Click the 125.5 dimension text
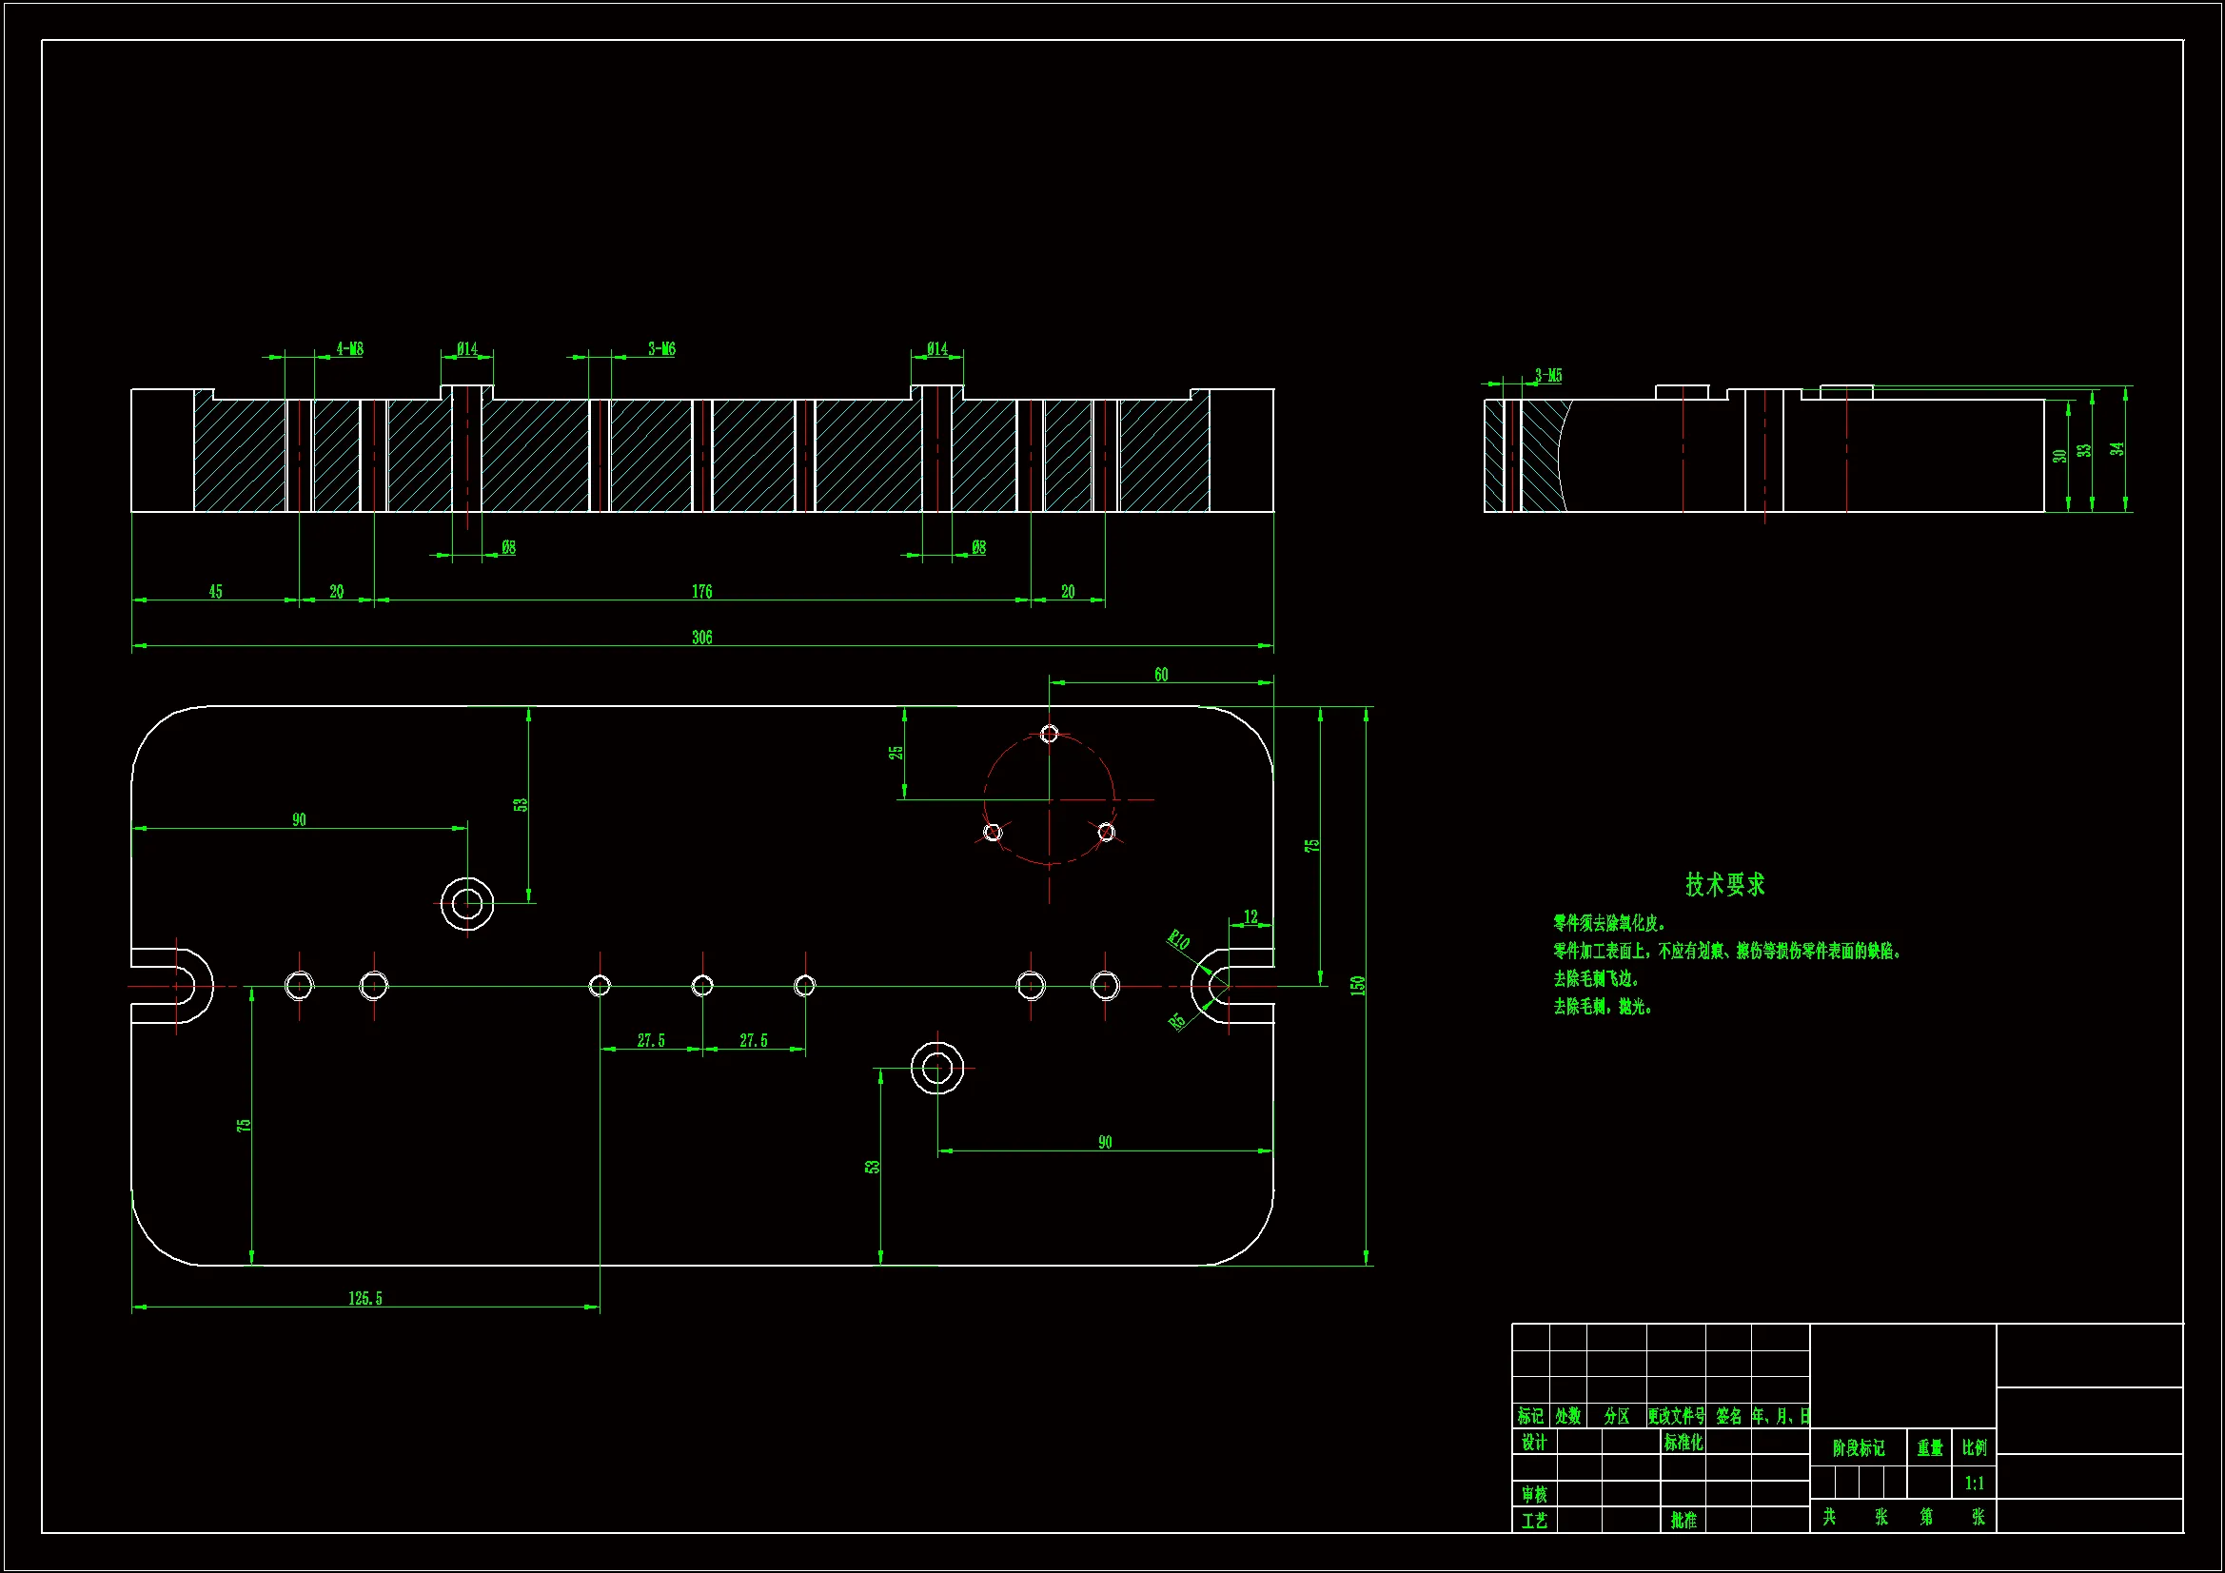Viewport: 2225px width, 1573px height. click(x=365, y=1298)
